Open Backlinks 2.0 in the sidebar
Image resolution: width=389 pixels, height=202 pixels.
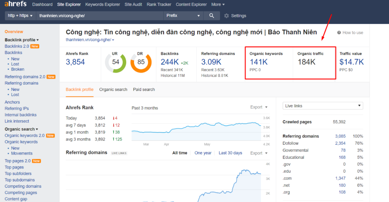(x=17, y=46)
